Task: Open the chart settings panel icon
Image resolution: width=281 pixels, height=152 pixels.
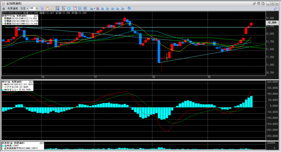Action: point(75,9)
